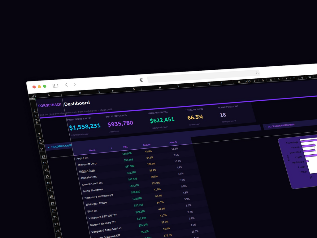Click the FORGETRACK brand logo

50,105
